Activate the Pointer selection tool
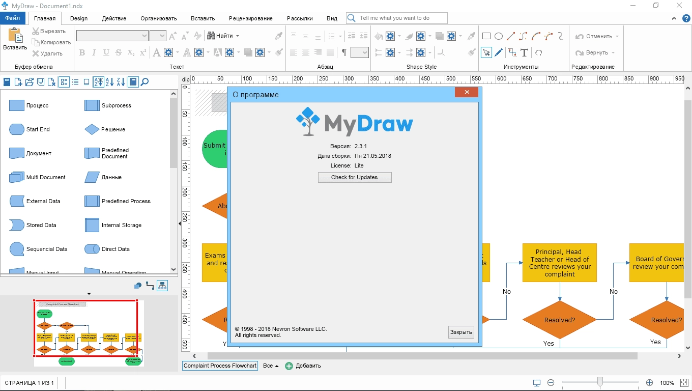This screenshot has width=692, height=391. coord(486,52)
